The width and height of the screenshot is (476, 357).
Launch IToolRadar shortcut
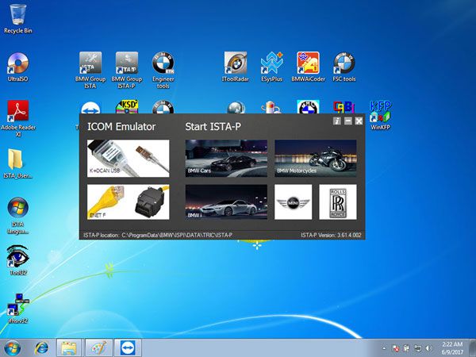pyautogui.click(x=236, y=67)
